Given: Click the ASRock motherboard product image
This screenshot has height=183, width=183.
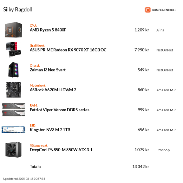Looking at the screenshot, I should (x=14, y=90).
